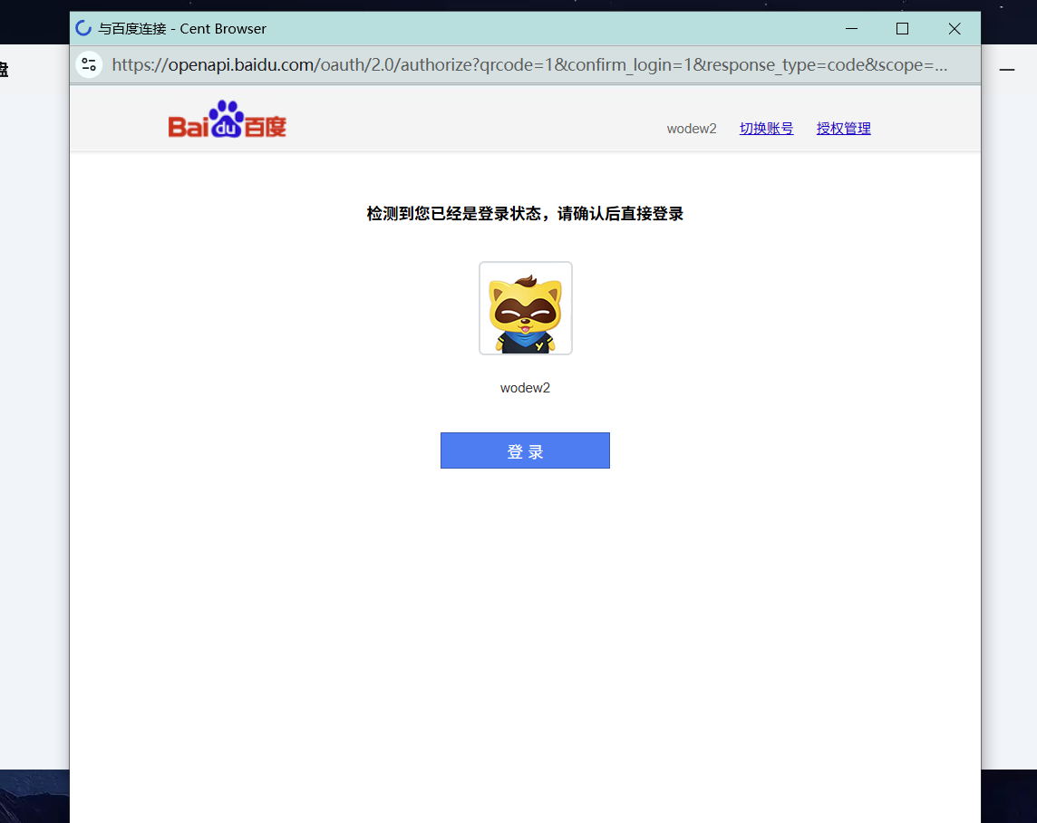Open the 授权管理 authorization management link
The width and height of the screenshot is (1037, 823).
[x=843, y=128]
